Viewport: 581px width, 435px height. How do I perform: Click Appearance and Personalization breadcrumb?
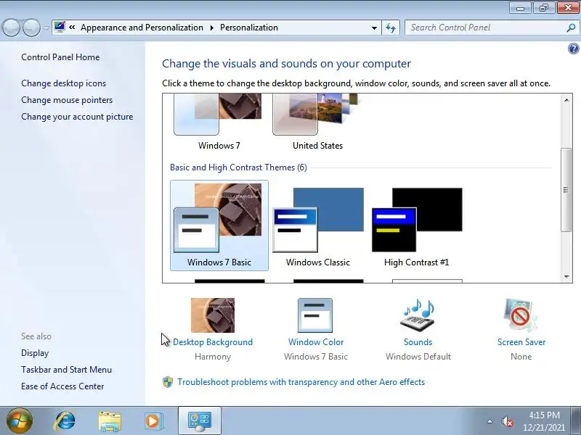click(142, 28)
